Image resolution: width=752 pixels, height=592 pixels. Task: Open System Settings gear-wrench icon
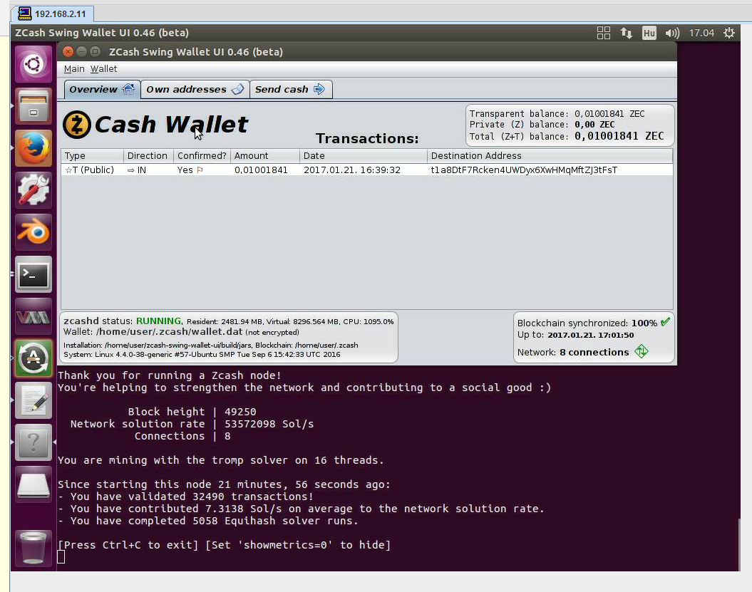[x=33, y=190]
